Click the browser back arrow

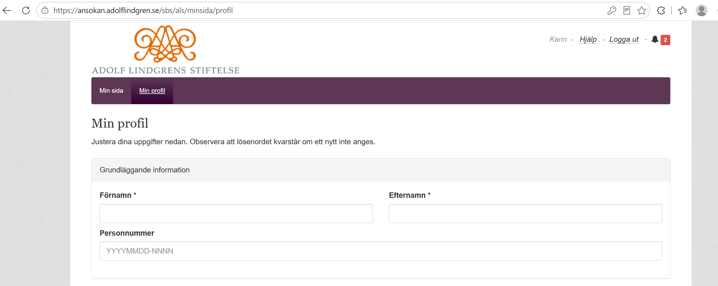(x=7, y=11)
